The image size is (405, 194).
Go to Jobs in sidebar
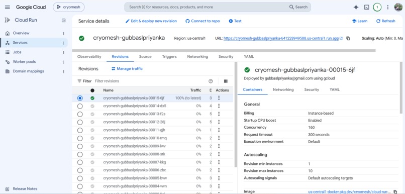17,52
